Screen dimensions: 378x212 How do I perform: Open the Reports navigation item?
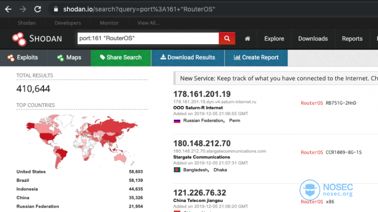click(x=352, y=39)
